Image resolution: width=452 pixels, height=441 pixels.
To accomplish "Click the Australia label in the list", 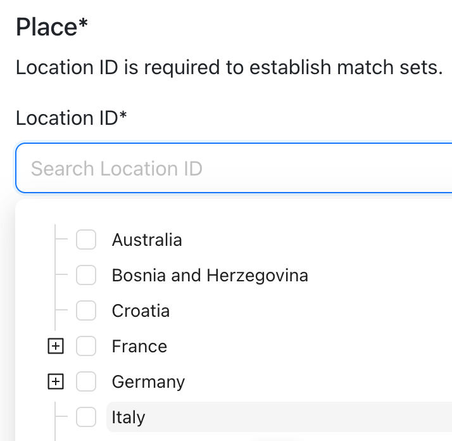I will point(147,240).
